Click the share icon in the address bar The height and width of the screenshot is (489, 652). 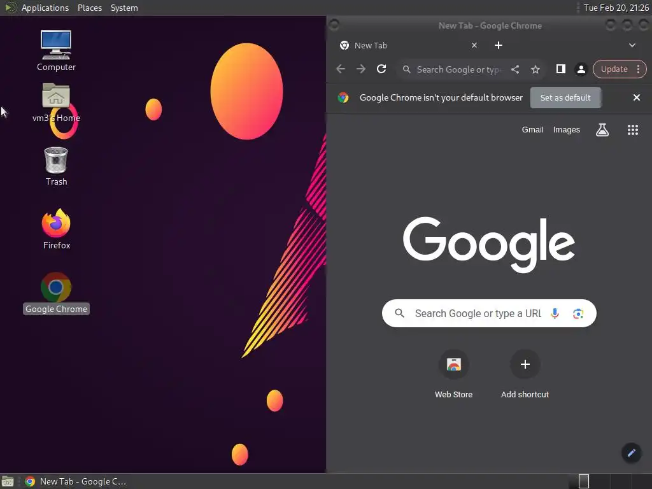click(514, 69)
